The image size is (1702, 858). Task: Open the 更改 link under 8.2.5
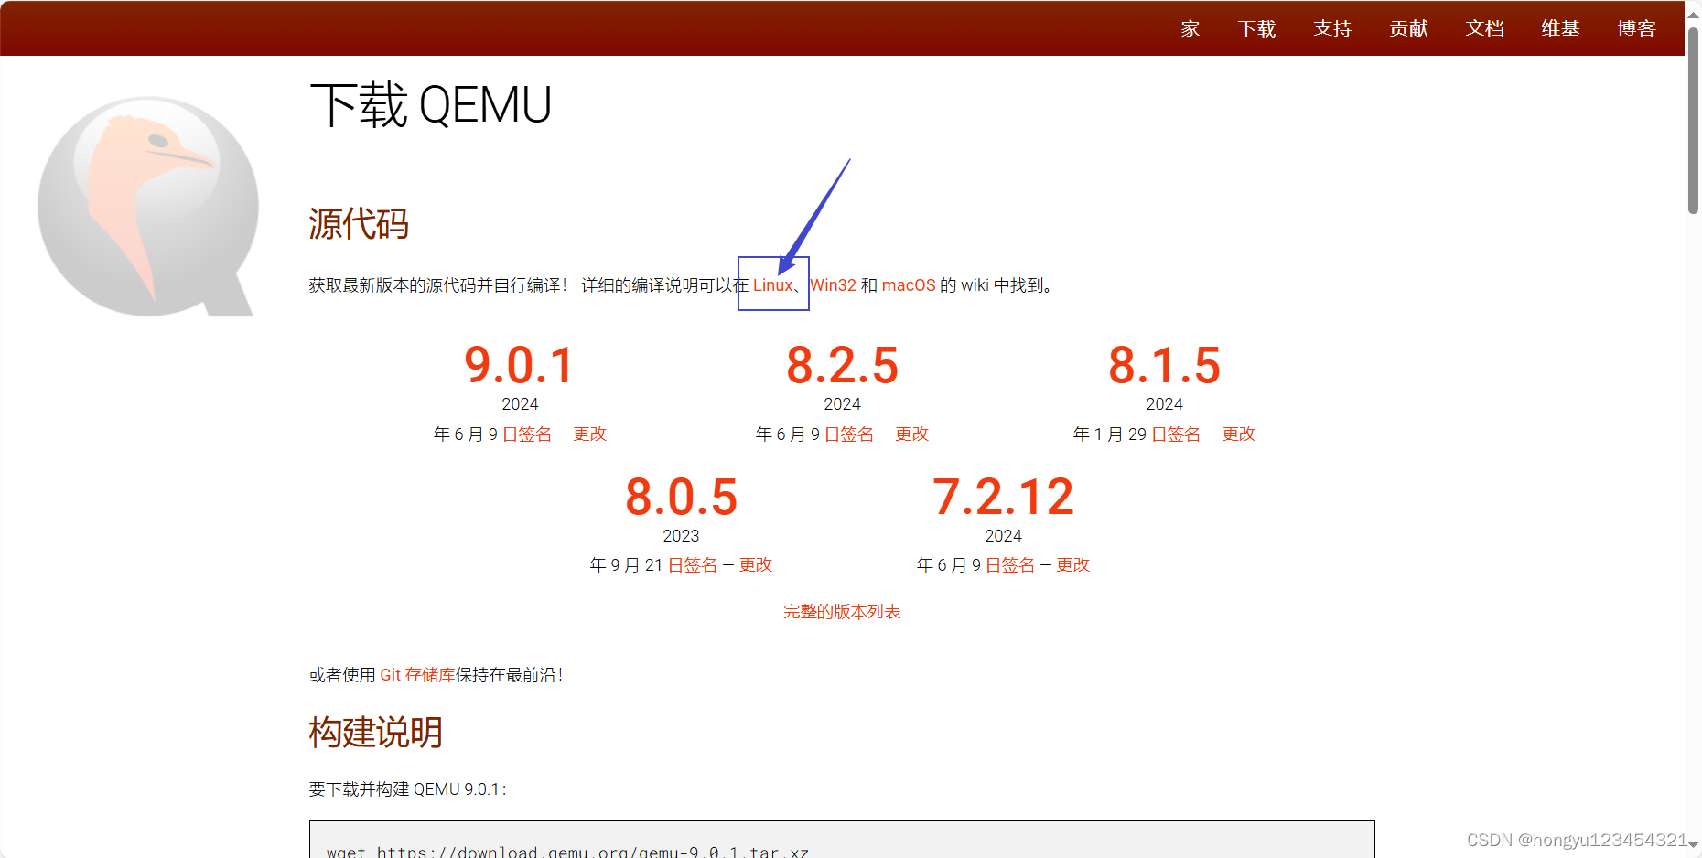click(x=912, y=434)
